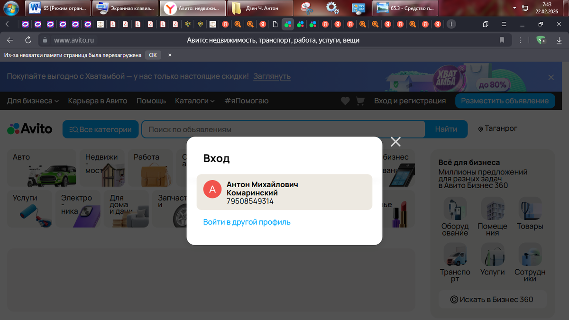Click Разместить объявление button

(505, 101)
